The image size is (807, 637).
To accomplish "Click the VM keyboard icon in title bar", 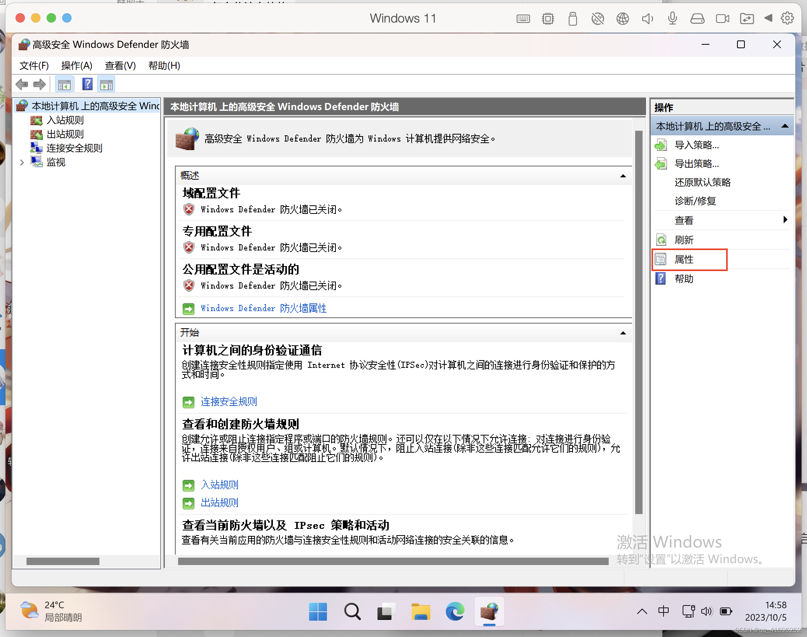I will coord(523,18).
